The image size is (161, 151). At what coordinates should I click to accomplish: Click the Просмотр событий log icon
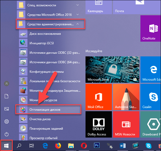coord(23,137)
